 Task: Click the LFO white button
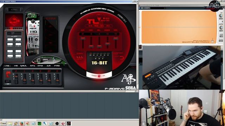point(18,44)
